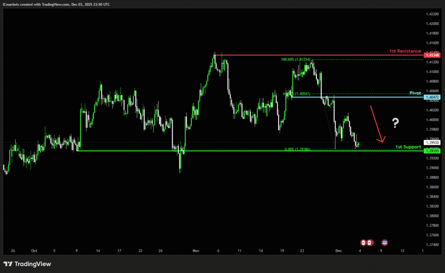Viewport: 445px width, 273px height.
Task: Select the red downward arrow drawing
Action: (x=376, y=124)
